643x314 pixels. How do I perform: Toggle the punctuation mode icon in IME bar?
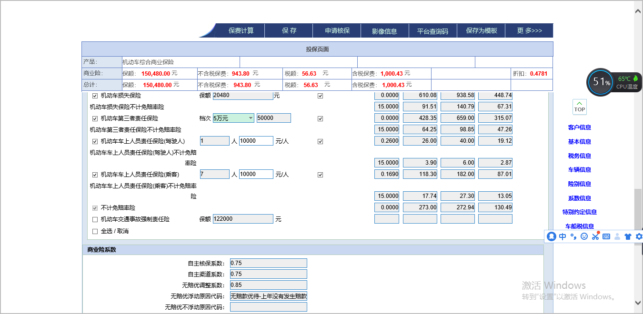573,236
